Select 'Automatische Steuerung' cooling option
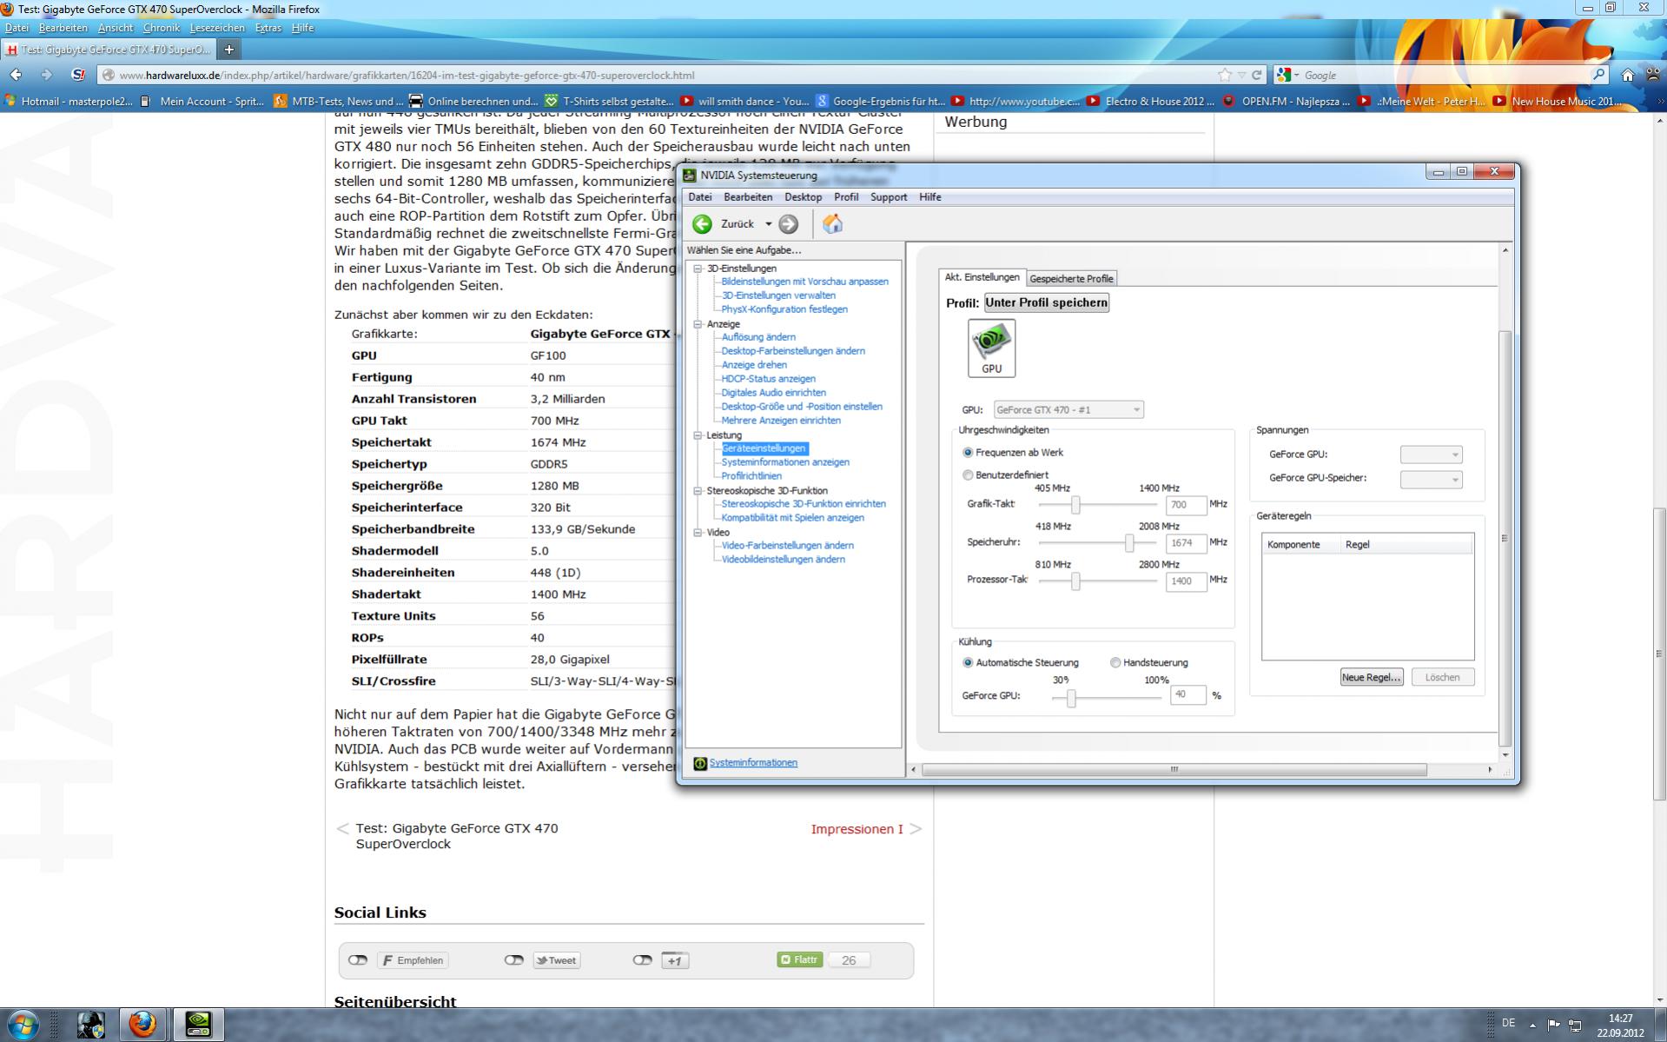Image resolution: width=1667 pixels, height=1042 pixels. click(x=968, y=663)
